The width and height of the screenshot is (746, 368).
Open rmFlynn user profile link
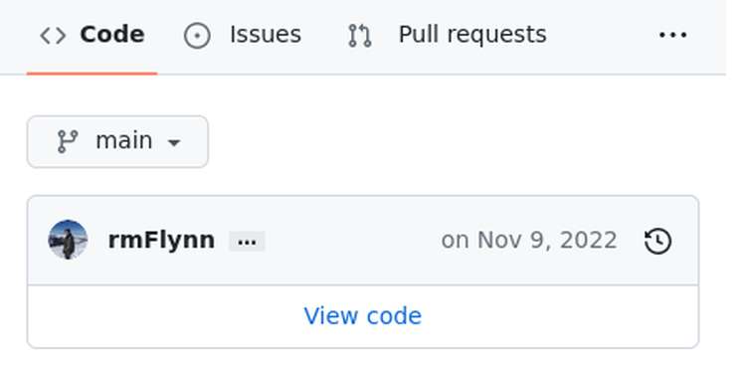point(161,240)
